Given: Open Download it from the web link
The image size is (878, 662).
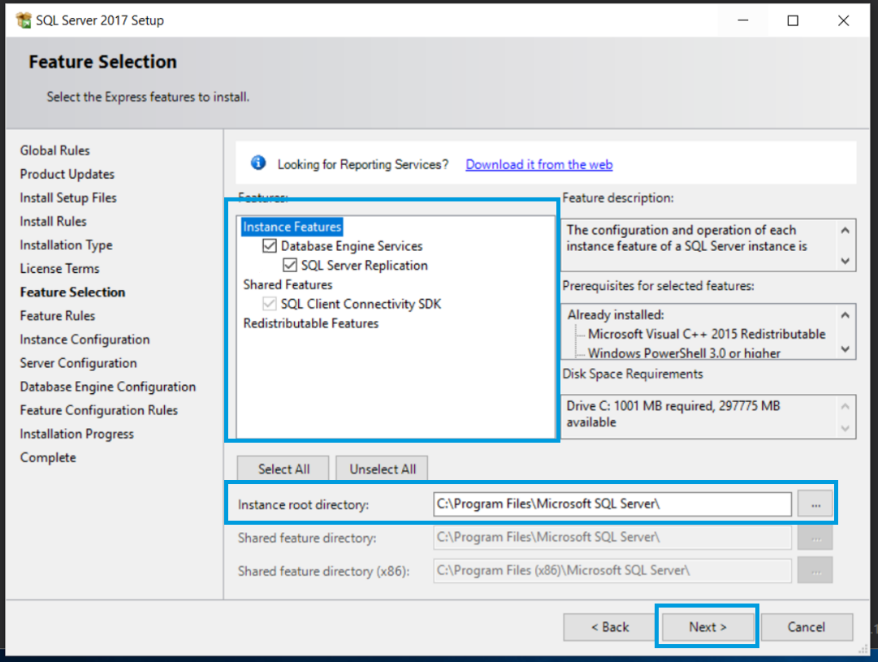Looking at the screenshot, I should point(538,164).
